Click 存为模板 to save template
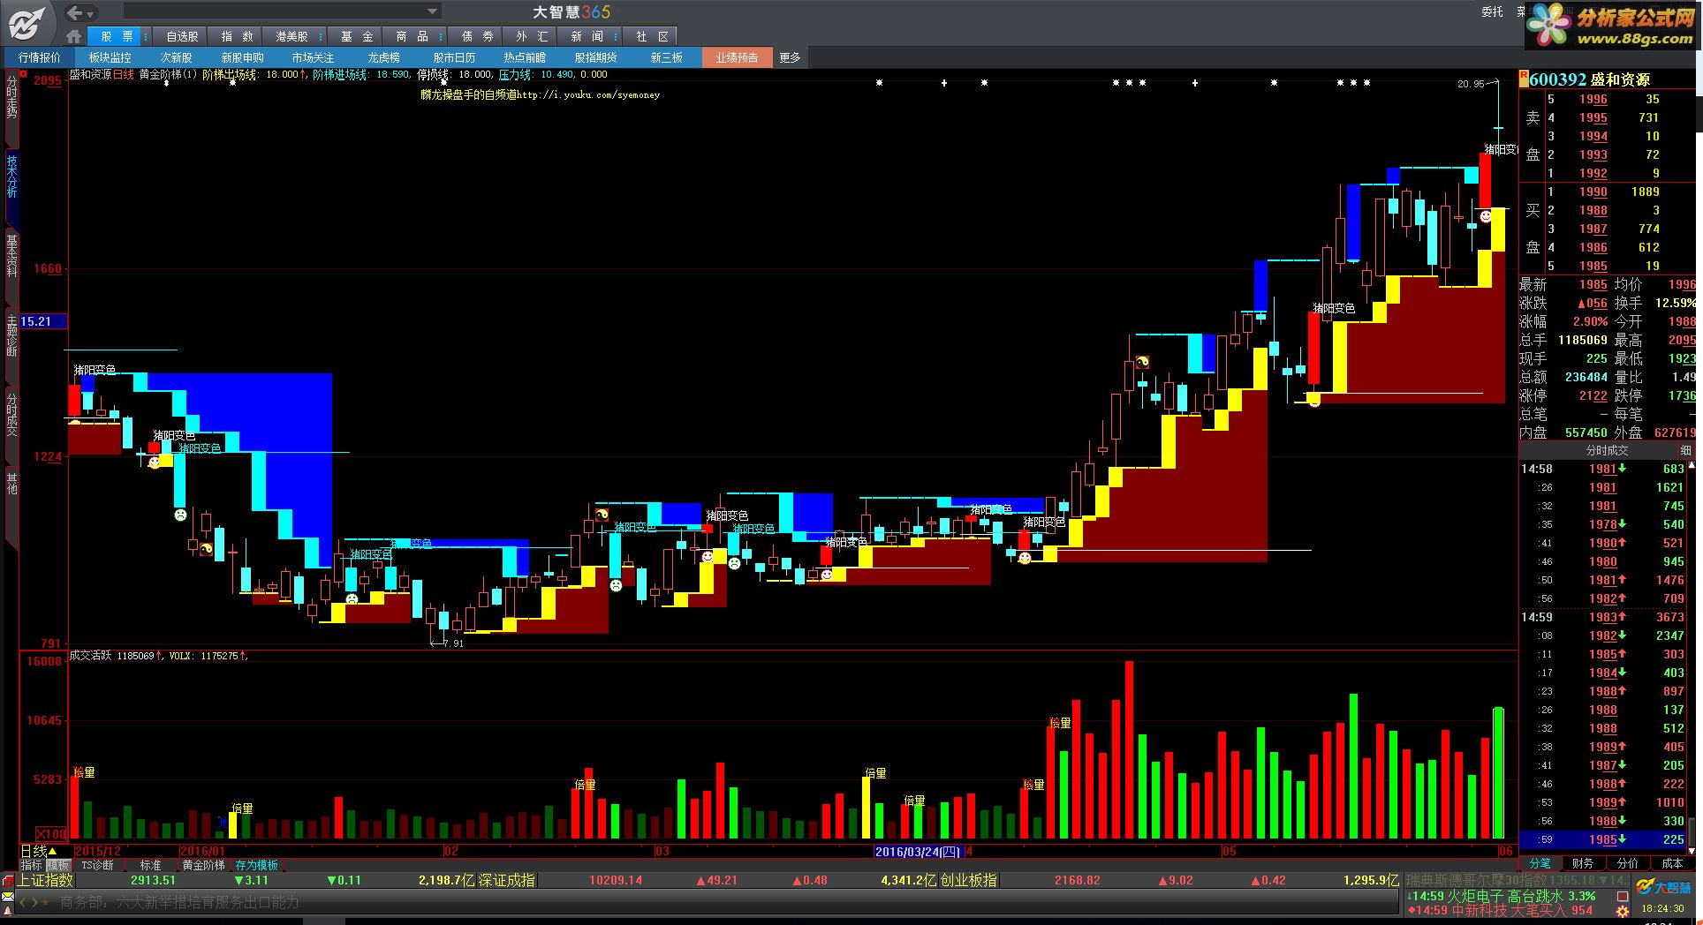This screenshot has height=925, width=1703. [257, 866]
